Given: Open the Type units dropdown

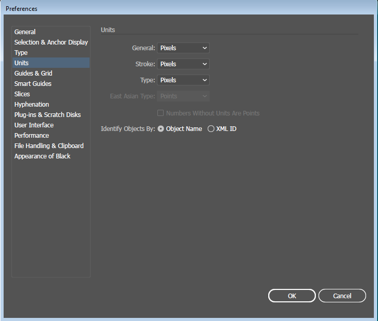Looking at the screenshot, I should pyautogui.click(x=183, y=80).
